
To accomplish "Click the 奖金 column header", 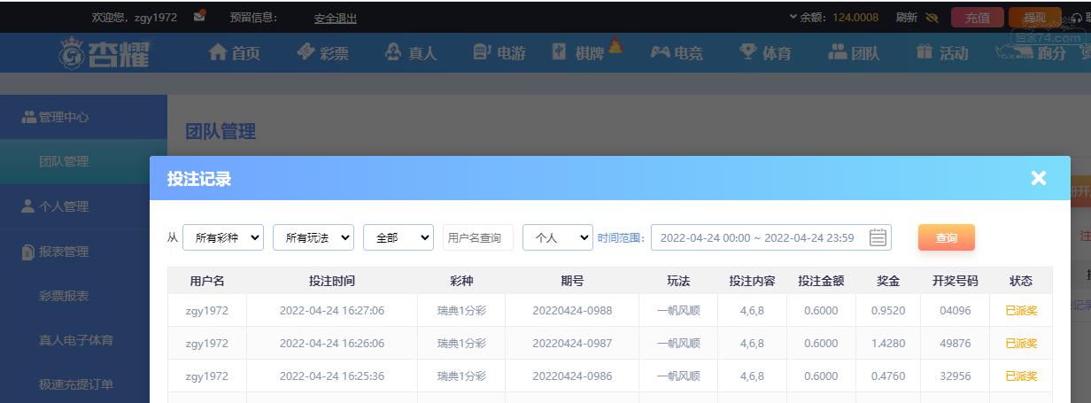I will [888, 281].
